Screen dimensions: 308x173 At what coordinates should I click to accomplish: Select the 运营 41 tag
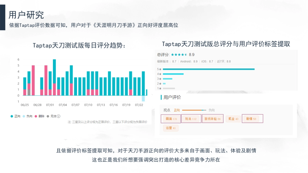(171, 128)
